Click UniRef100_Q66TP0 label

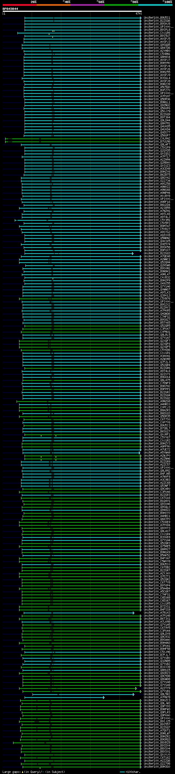point(157,519)
